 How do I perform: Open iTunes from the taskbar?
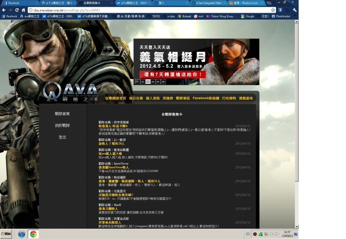21,234
